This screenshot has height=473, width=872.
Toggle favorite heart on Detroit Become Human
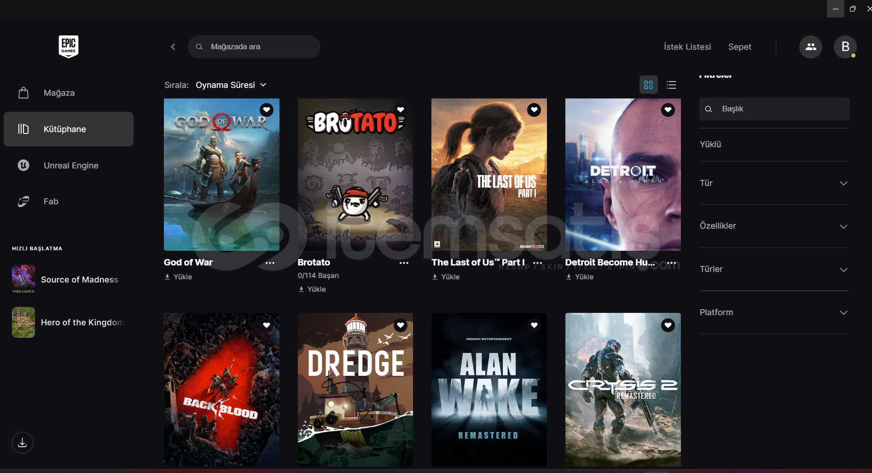(x=668, y=110)
